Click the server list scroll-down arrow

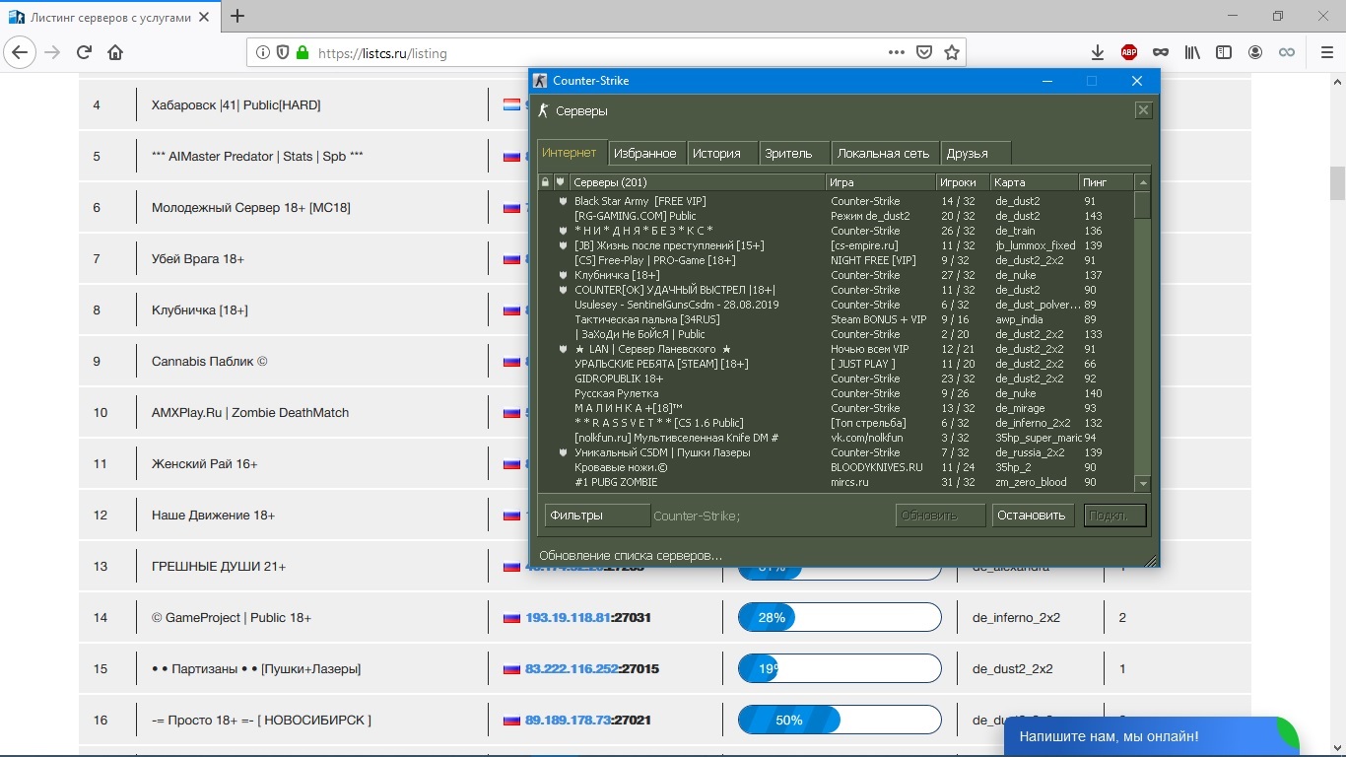pyautogui.click(x=1143, y=484)
